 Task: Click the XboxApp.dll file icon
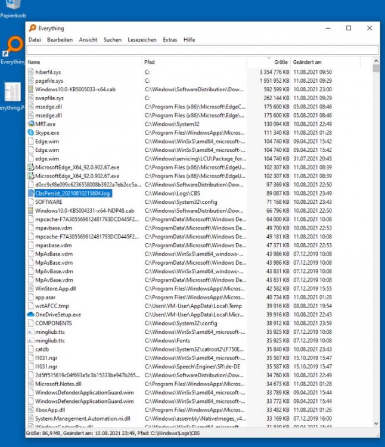[31, 409]
